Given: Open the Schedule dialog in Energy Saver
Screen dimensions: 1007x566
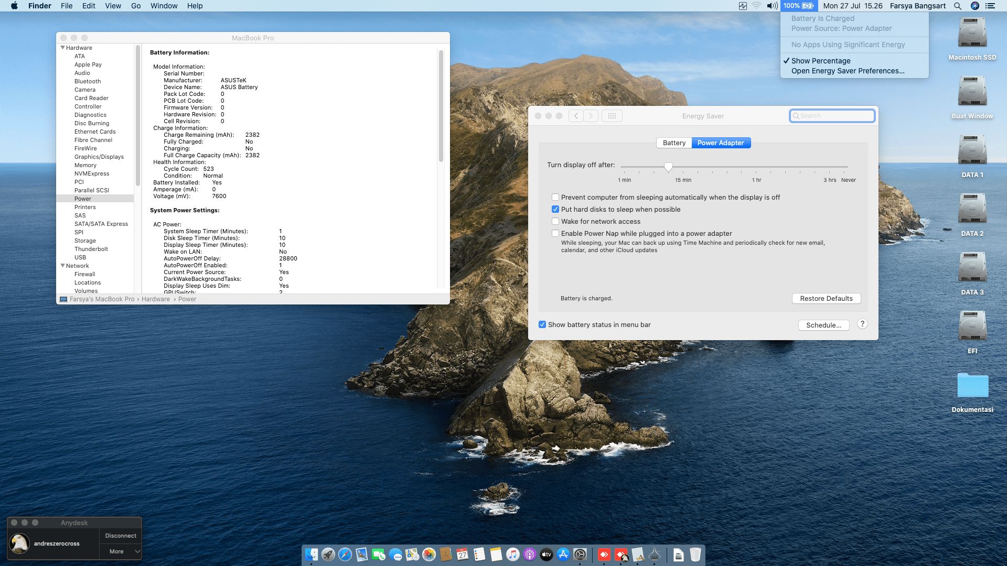Looking at the screenshot, I should click(823, 325).
